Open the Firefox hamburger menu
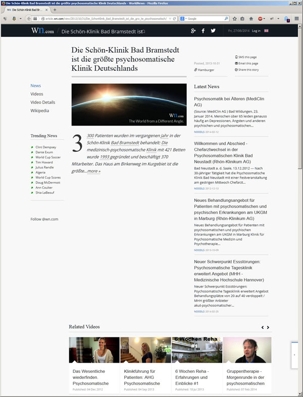 point(296,19)
